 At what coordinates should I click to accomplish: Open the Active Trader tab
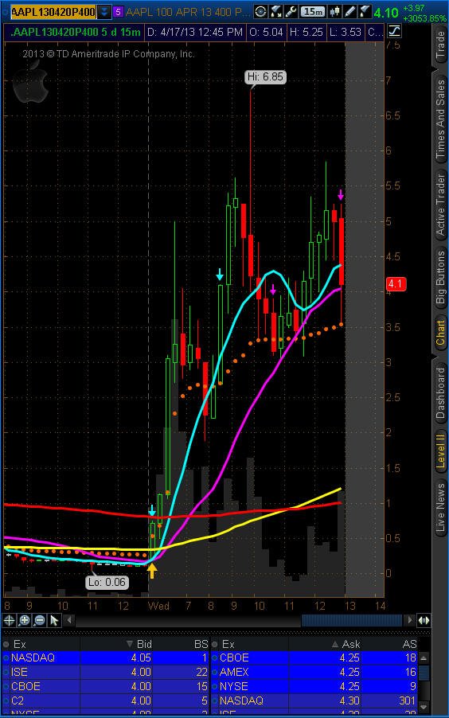click(440, 205)
